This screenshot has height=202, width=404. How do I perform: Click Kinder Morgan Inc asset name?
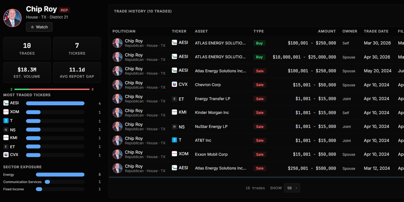[x=212, y=113]
